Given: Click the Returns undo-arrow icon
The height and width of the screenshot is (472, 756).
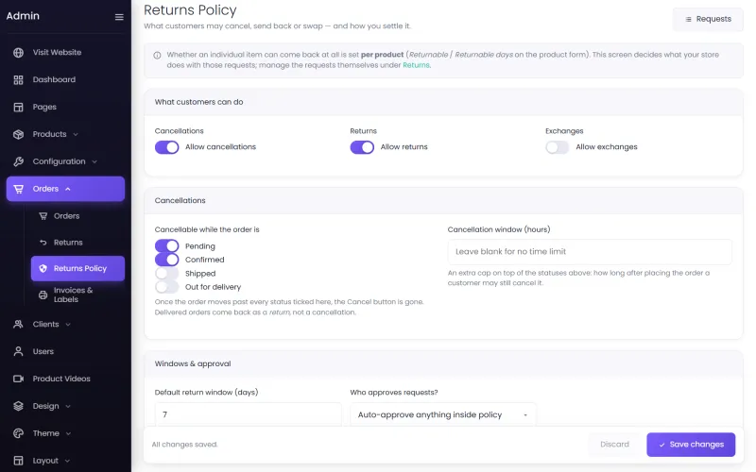Looking at the screenshot, I should (43, 243).
